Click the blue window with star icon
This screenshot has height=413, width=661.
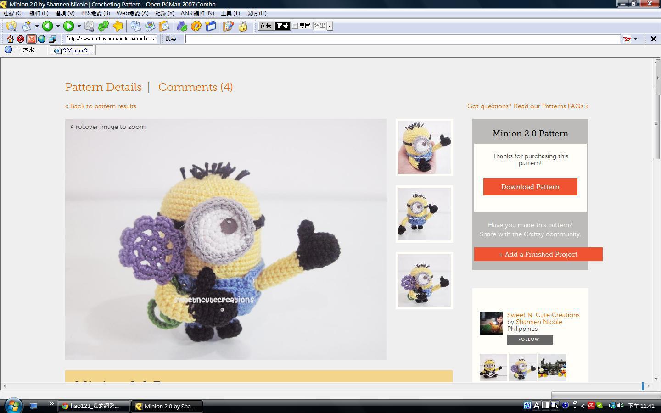point(211,26)
